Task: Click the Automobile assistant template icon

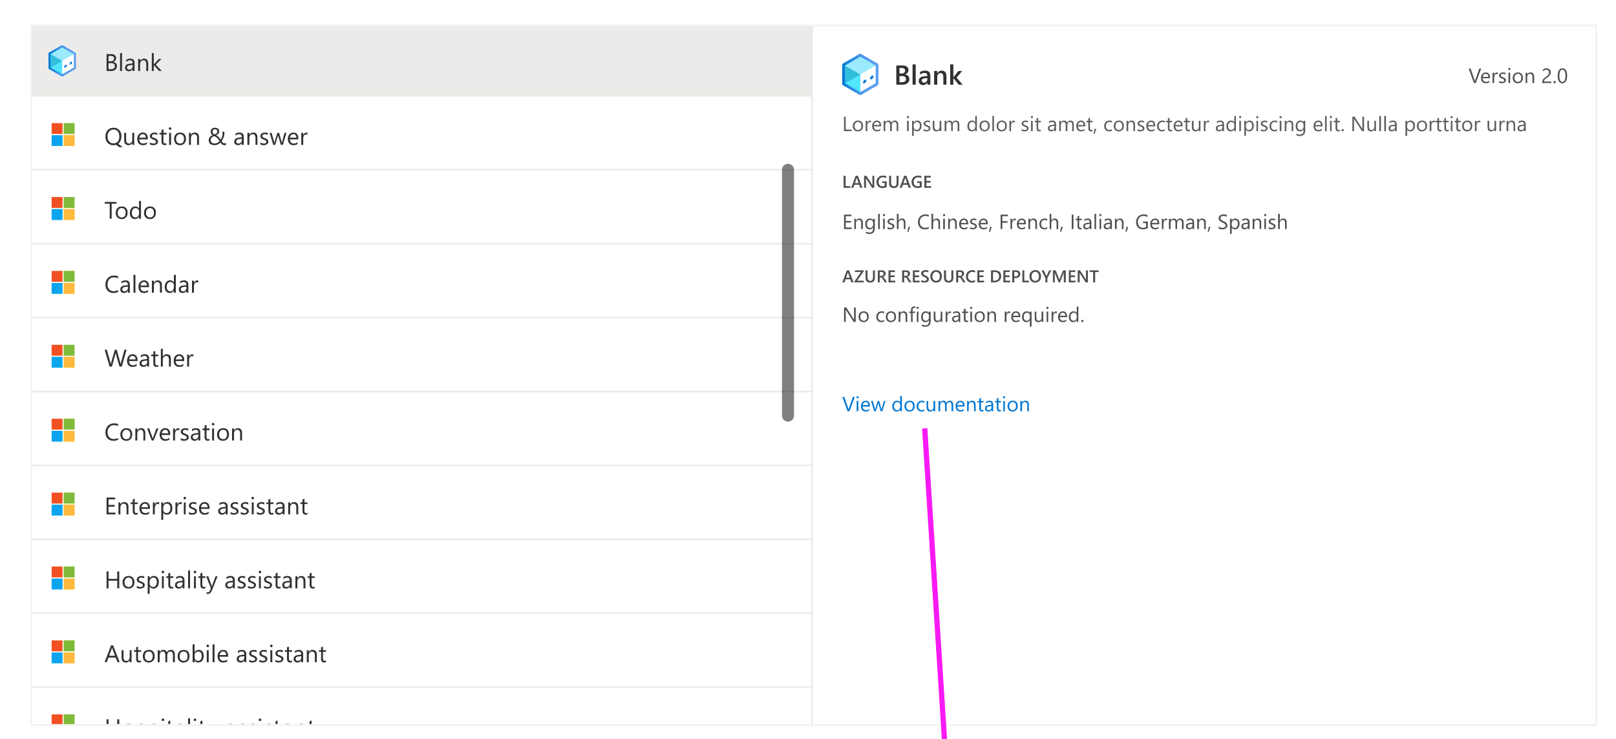Action: coord(63,652)
